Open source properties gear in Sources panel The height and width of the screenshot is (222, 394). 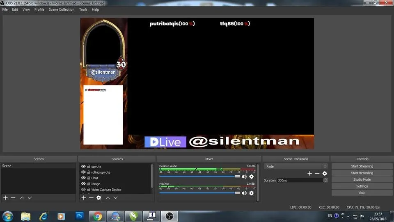tap(99, 198)
